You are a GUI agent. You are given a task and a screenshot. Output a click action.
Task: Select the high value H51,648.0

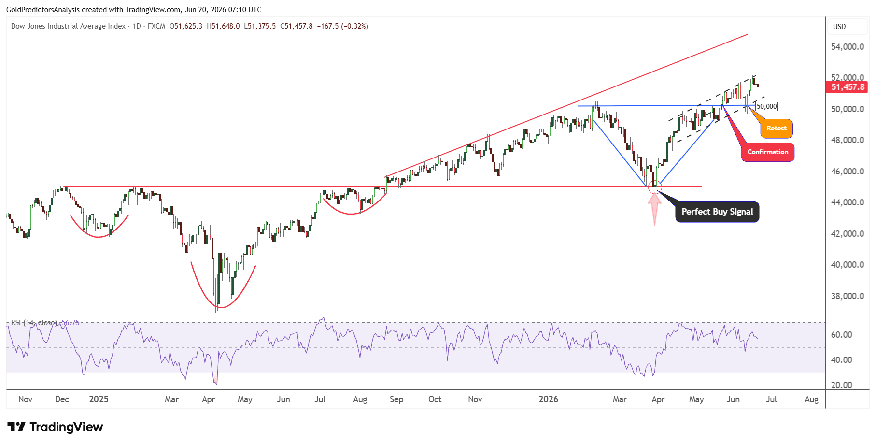point(223,26)
